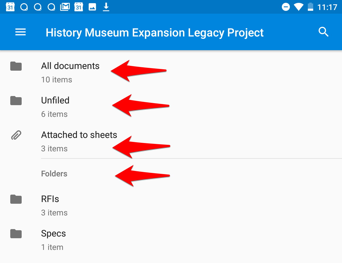Screen dimensions: 342x263
Task: Tap the download notification icon in status bar
Action: (x=106, y=7)
